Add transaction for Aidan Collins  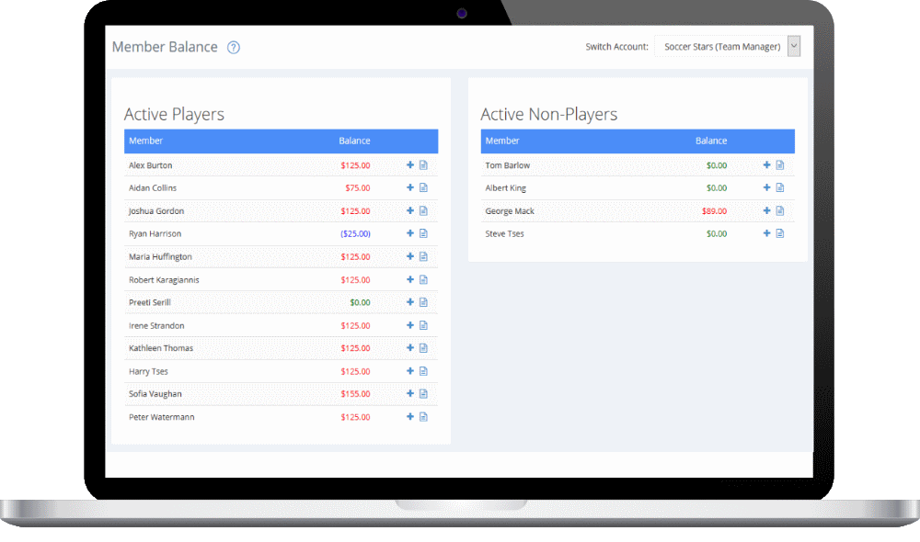[410, 187]
